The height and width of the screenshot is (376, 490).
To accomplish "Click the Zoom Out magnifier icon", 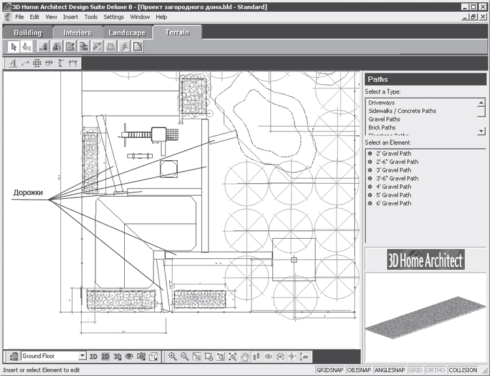I will click(184, 356).
